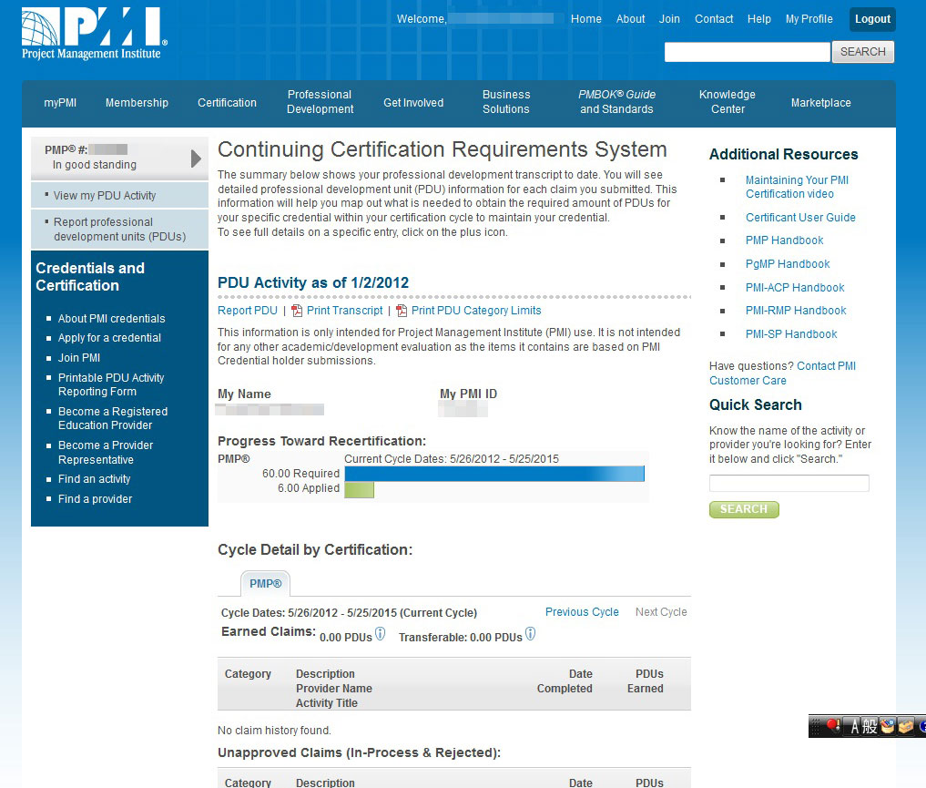Viewport: 926px width, 788px height.
Task: Open Printable PDU Activity Reporting Form
Action: pos(111,384)
